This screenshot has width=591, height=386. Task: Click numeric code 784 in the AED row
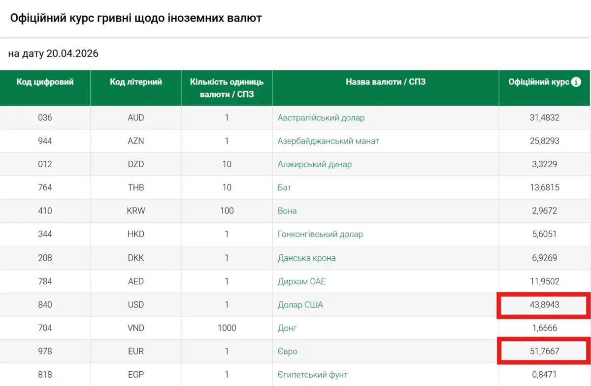pyautogui.click(x=45, y=281)
